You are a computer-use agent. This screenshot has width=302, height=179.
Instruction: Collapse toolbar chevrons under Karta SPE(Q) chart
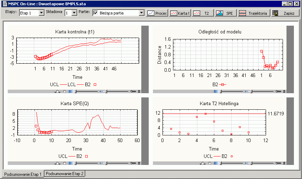[139, 163]
